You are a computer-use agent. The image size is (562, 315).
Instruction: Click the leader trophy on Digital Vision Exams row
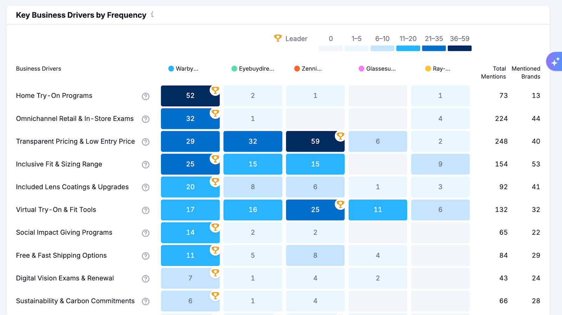pos(215,273)
